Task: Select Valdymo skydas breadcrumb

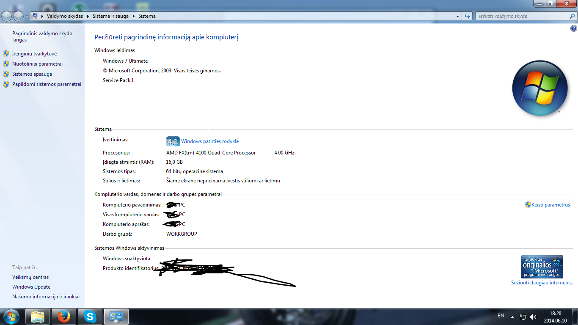Action: 65,16
